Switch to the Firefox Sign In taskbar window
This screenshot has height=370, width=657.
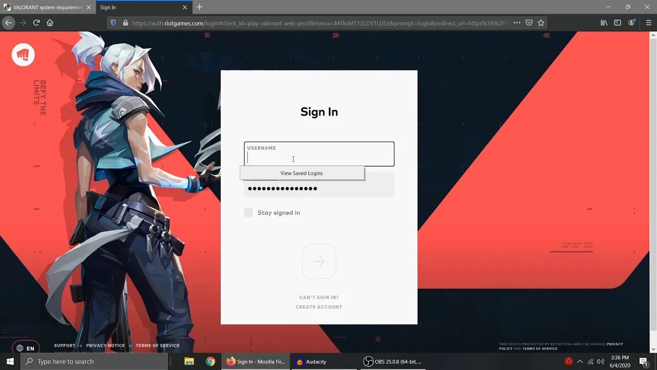click(x=256, y=361)
